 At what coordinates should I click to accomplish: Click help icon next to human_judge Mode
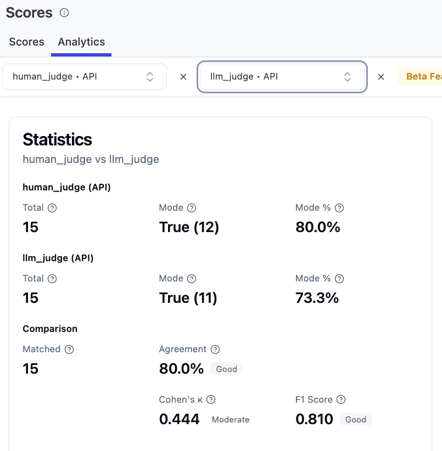pos(192,208)
